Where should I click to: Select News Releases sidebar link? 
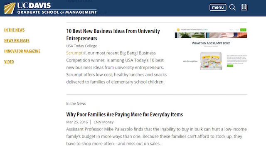coord(17,41)
